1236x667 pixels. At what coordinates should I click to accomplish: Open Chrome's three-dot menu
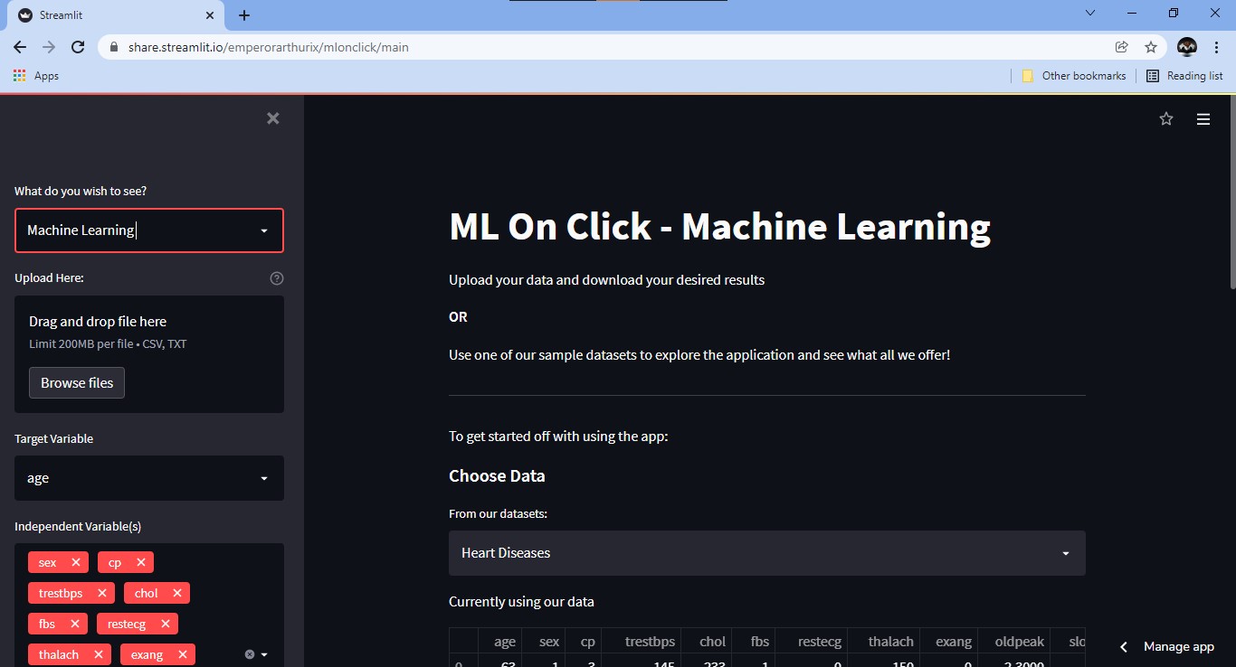tap(1216, 47)
